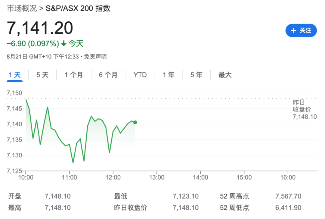Click the 开盘 row label

[x=15, y=196]
